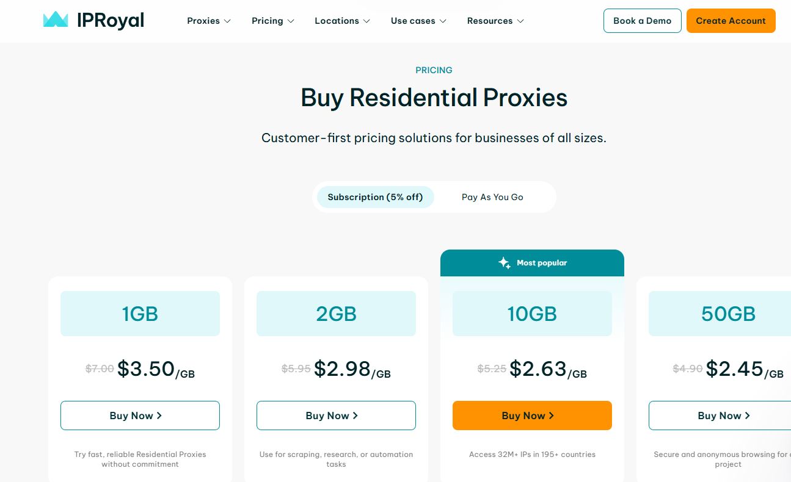Select the Subscription (5% off) option
791x482 pixels.
[375, 197]
